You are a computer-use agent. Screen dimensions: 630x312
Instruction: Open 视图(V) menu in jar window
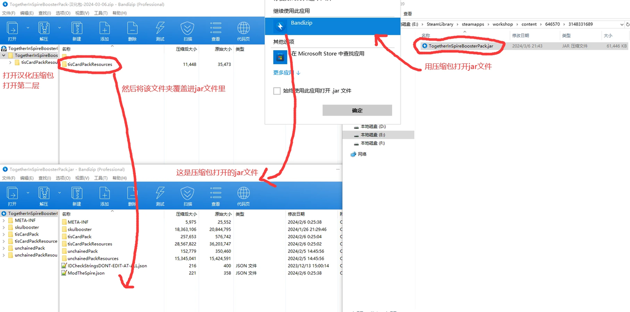82,178
